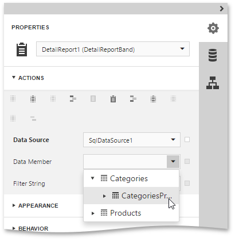The width and height of the screenshot is (235, 241).
Task: Click the first group band action icon
Action: 73,98
